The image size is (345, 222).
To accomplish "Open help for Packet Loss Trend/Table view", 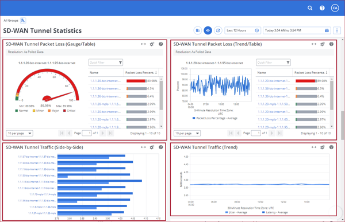I will pos(331,44).
